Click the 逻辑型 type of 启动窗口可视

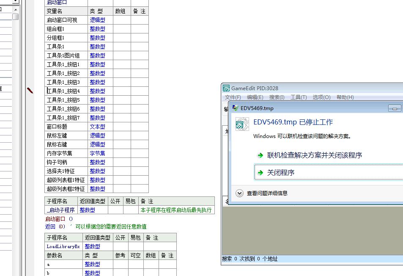[x=97, y=20]
